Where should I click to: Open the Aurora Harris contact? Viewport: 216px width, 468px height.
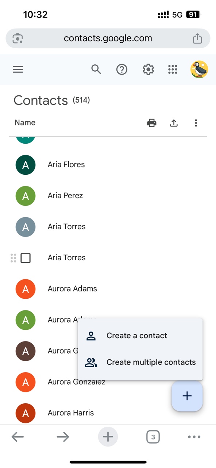[x=71, y=412]
